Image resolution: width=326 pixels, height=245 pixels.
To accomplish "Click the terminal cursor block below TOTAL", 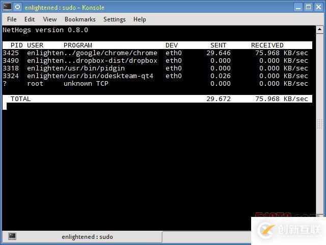I will (x=5, y=106).
